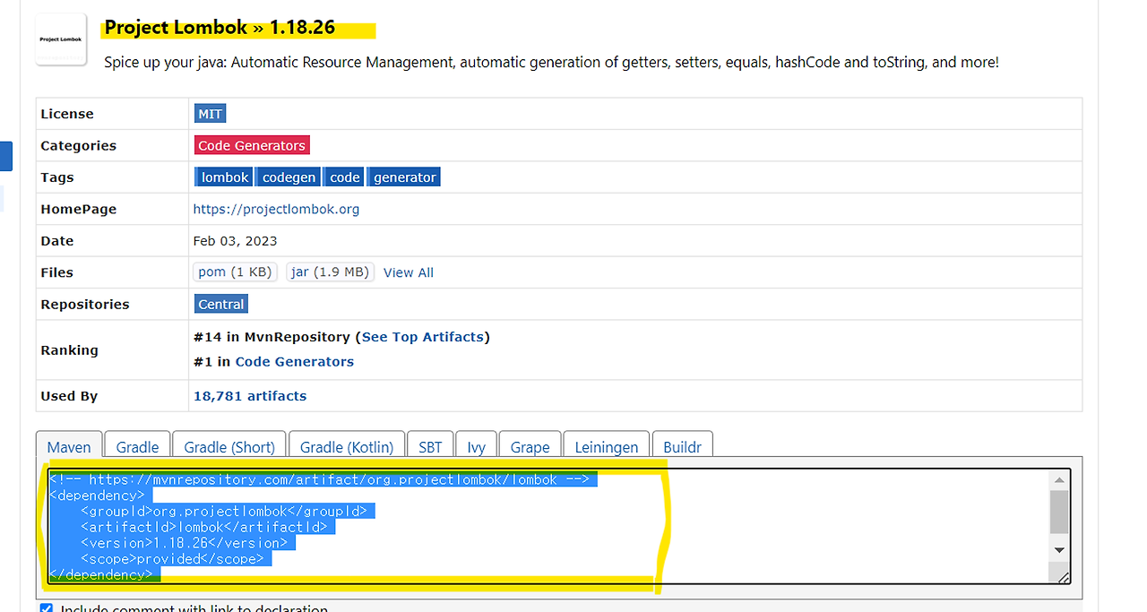Click the snippet scrollbar up arrow

click(1060, 479)
